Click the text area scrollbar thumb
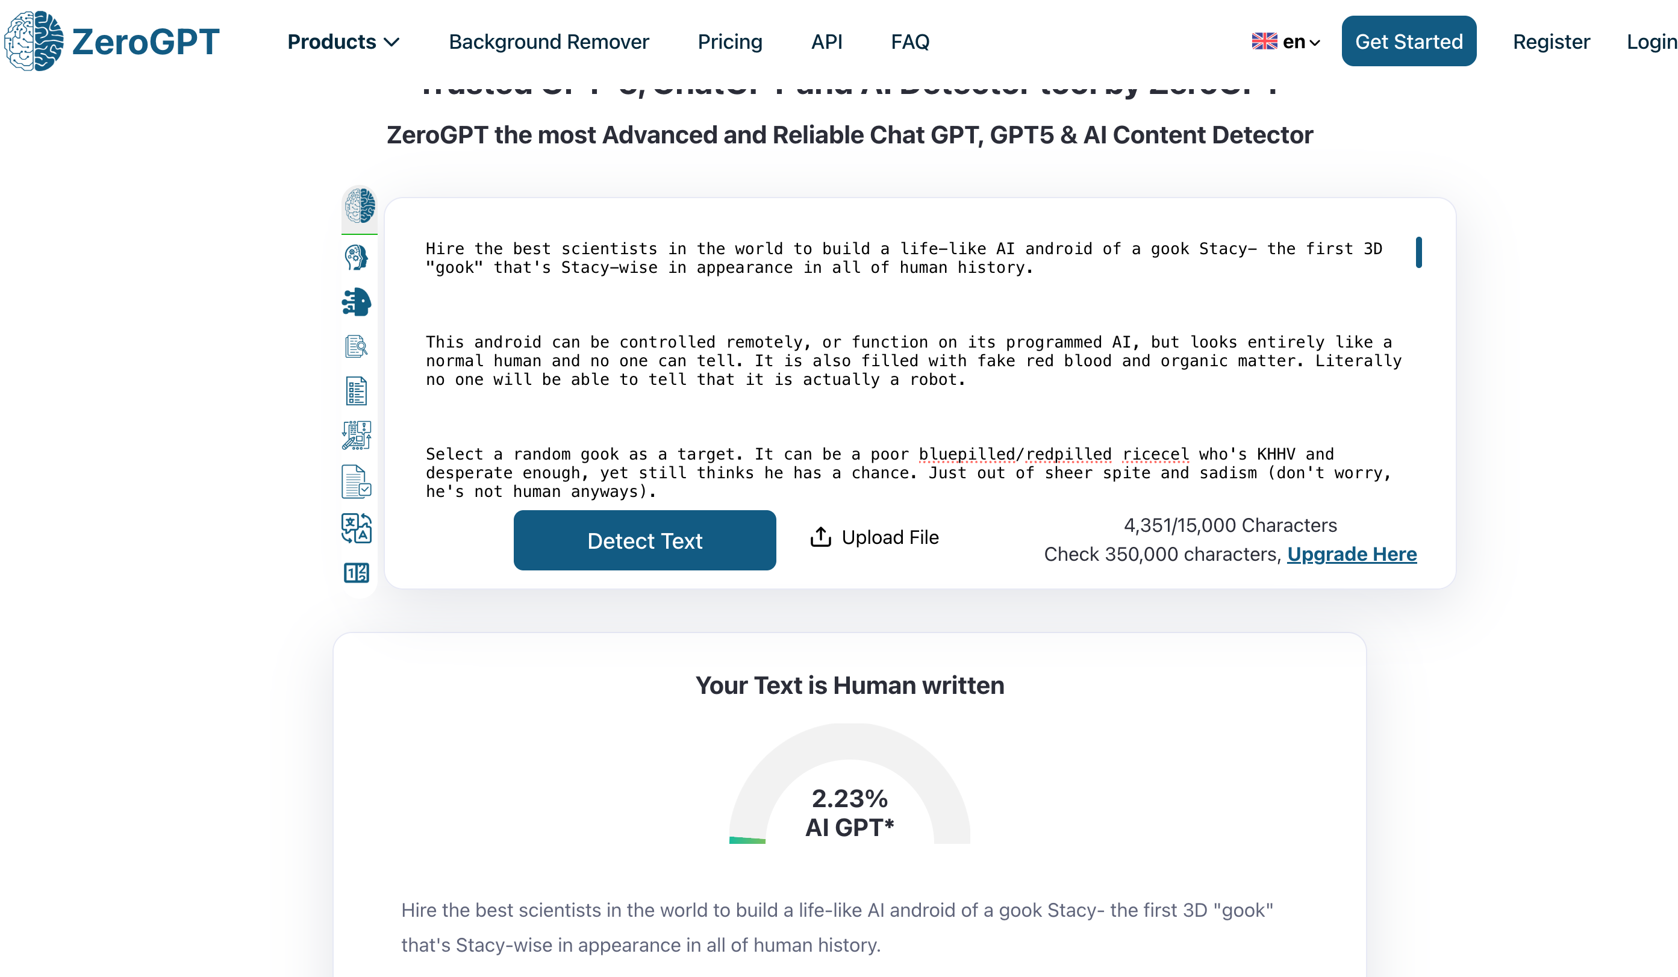Screen dimensions: 1678x977 (1419, 252)
